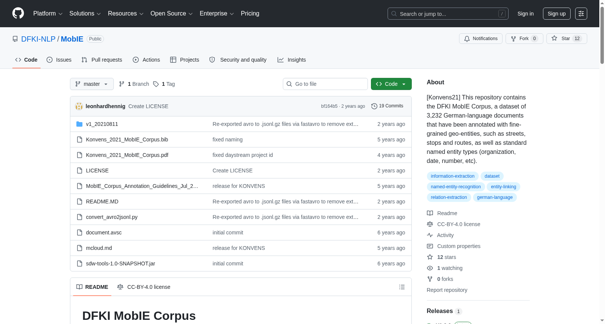Click the Sign in link
The height and width of the screenshot is (324, 605).
pos(526,14)
